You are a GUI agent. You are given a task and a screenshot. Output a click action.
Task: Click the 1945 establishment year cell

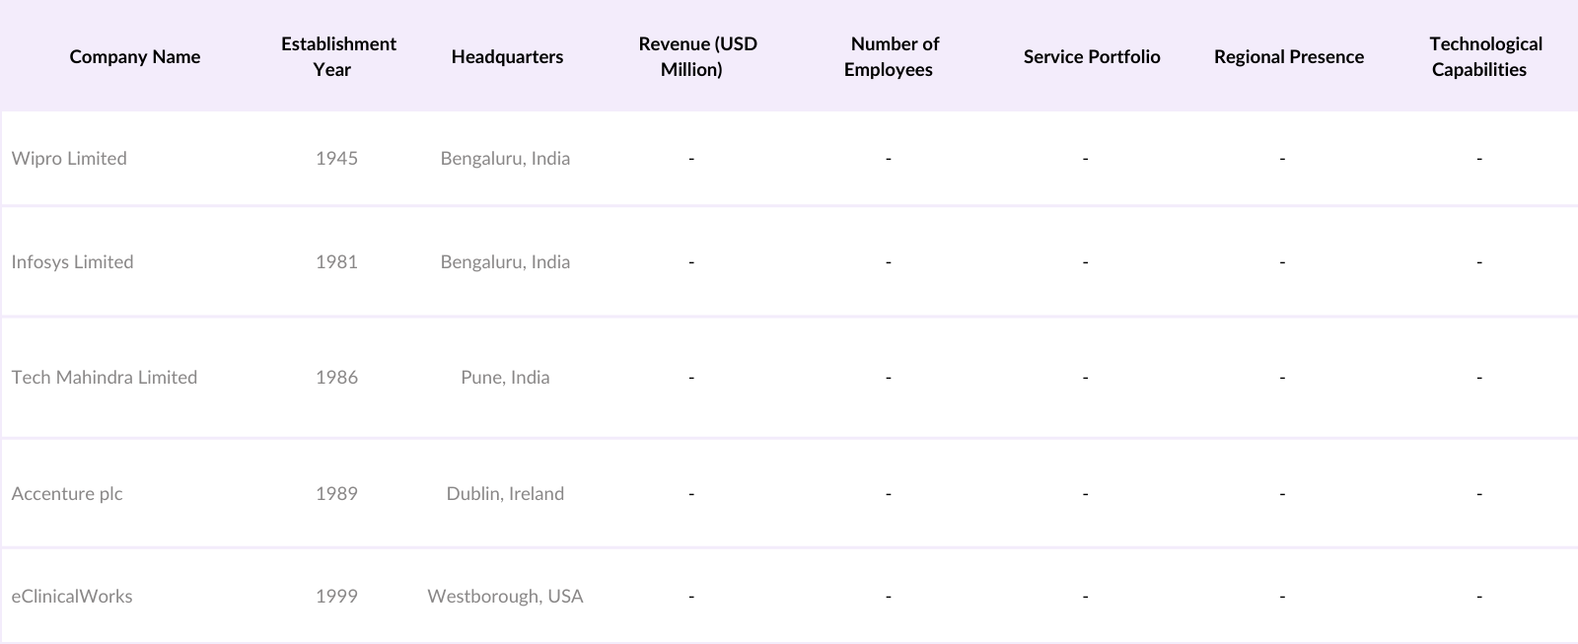336,158
